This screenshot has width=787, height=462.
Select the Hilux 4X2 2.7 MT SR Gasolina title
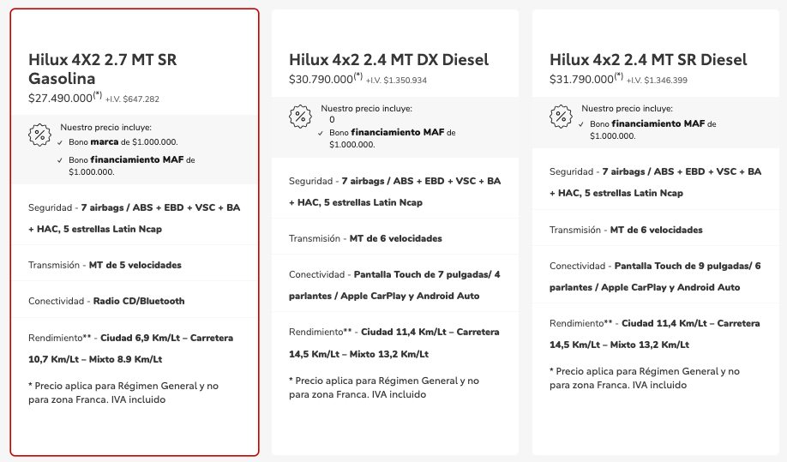pos(103,69)
